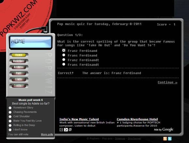This screenshot has height=143, width=189.
Task: Open the Contact menu button
Action: coord(19,86)
